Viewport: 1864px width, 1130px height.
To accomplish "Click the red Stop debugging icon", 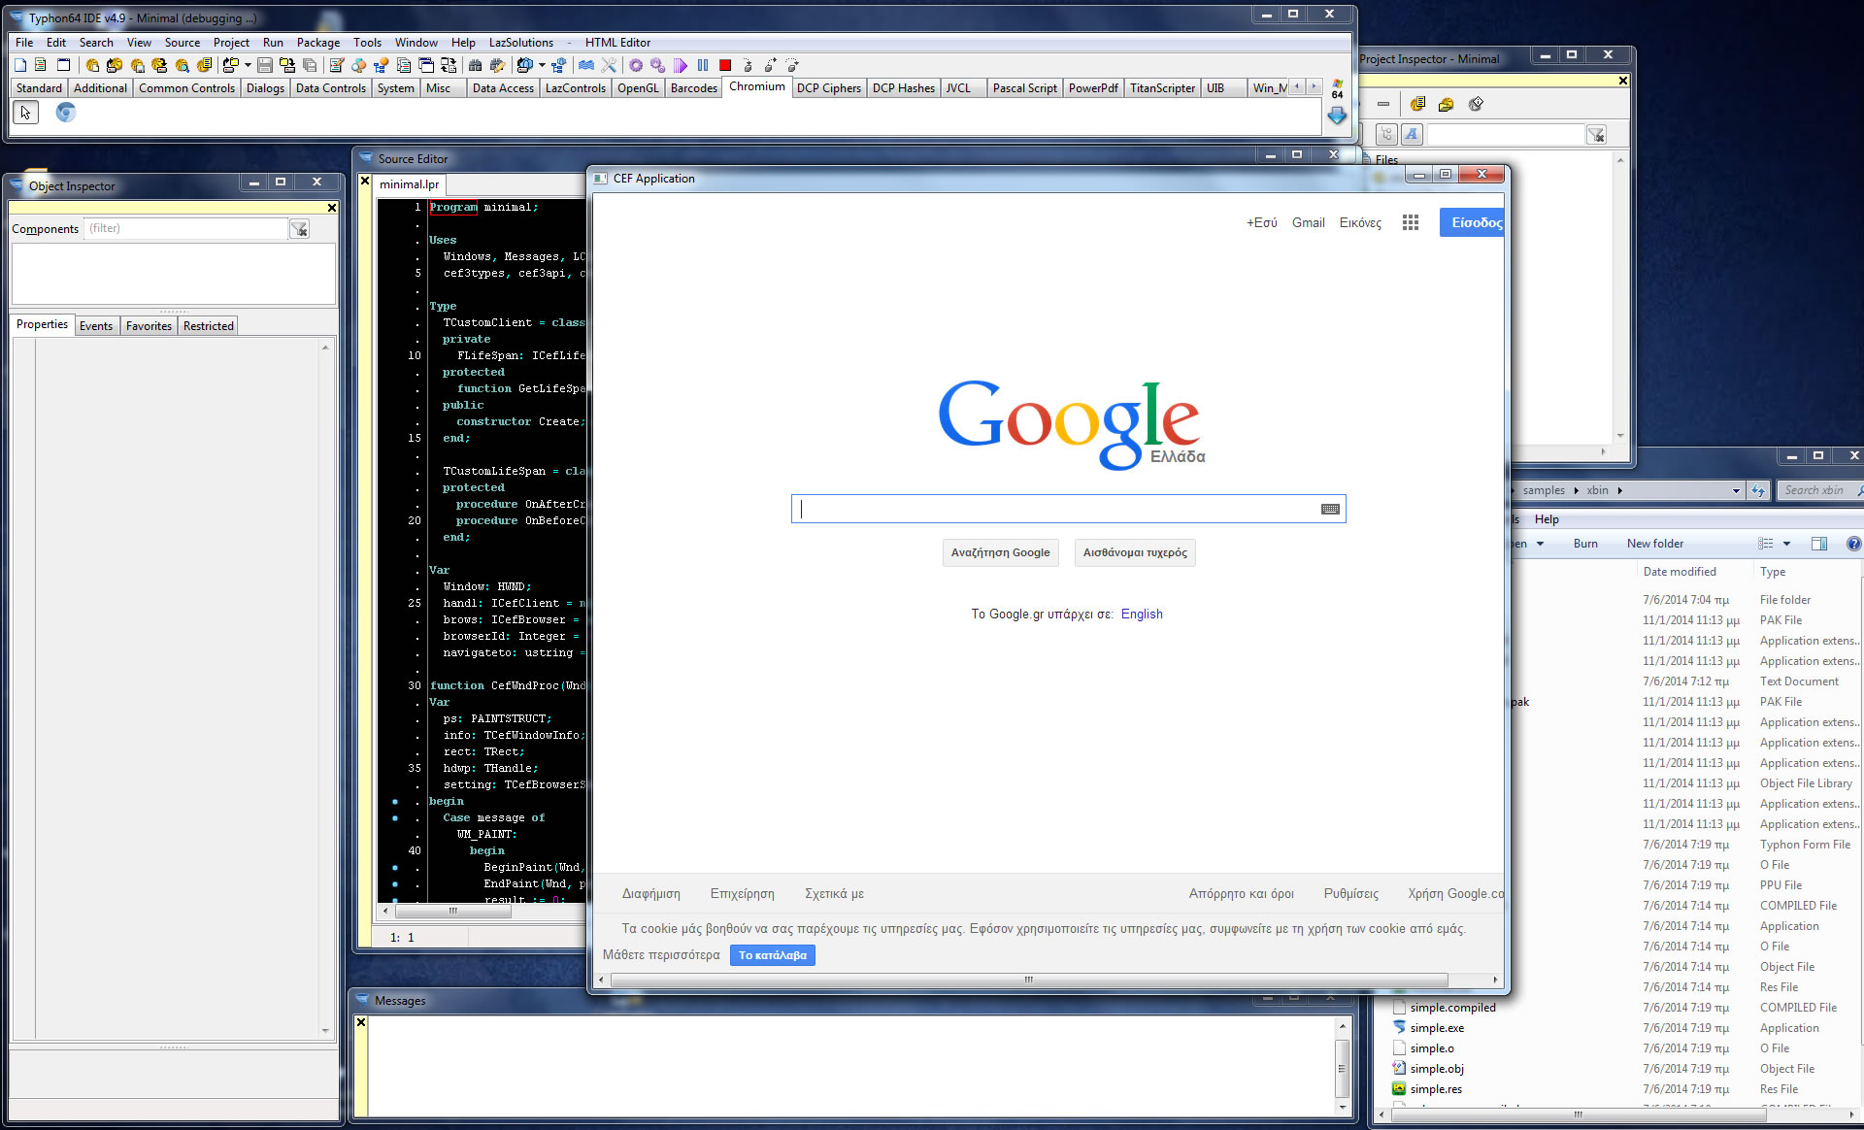I will pyautogui.click(x=725, y=65).
